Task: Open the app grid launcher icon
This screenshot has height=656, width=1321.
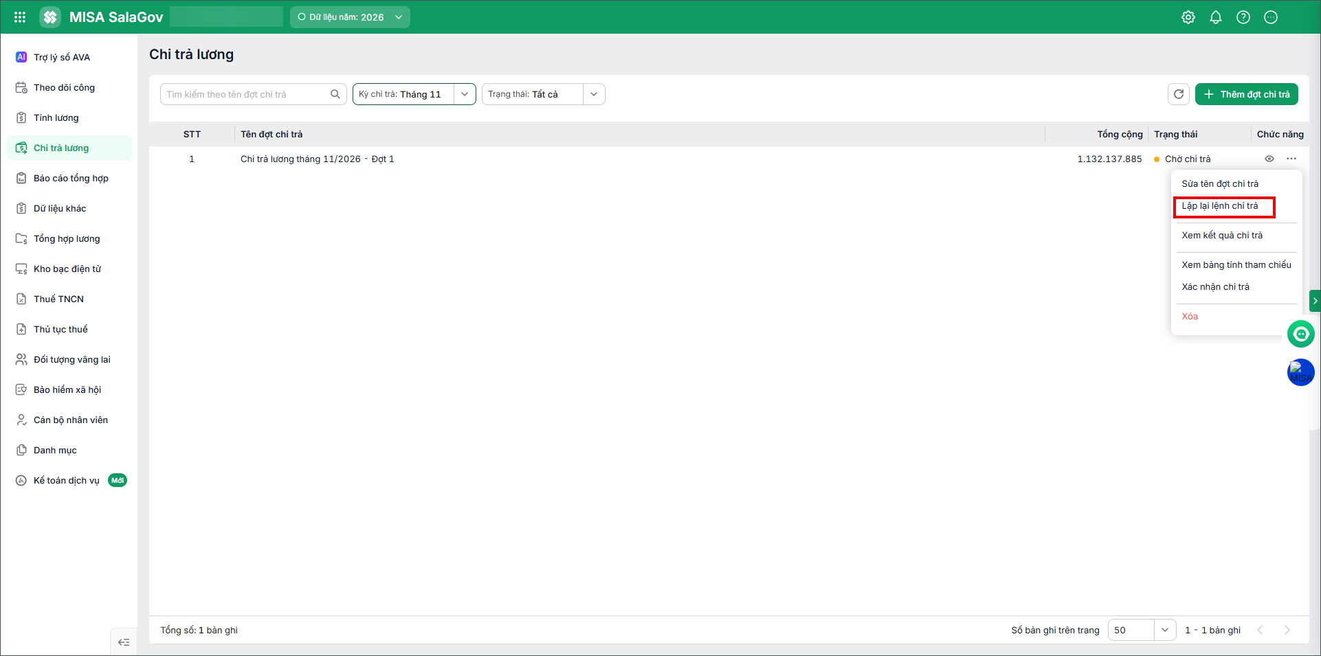Action: (20, 17)
